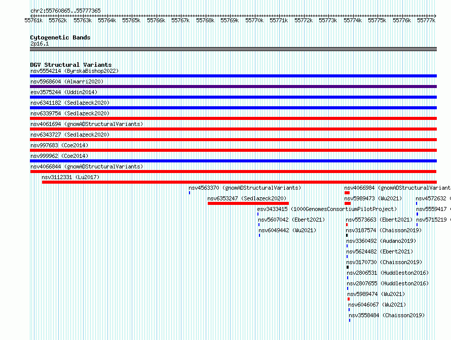Select the purple bar under nsv5968604
This screenshot has height=340, width=451.
233,87
